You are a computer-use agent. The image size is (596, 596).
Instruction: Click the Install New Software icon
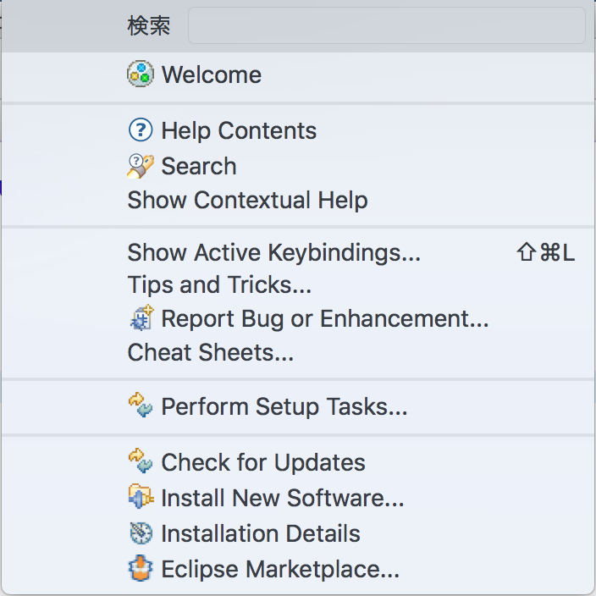[x=140, y=498]
